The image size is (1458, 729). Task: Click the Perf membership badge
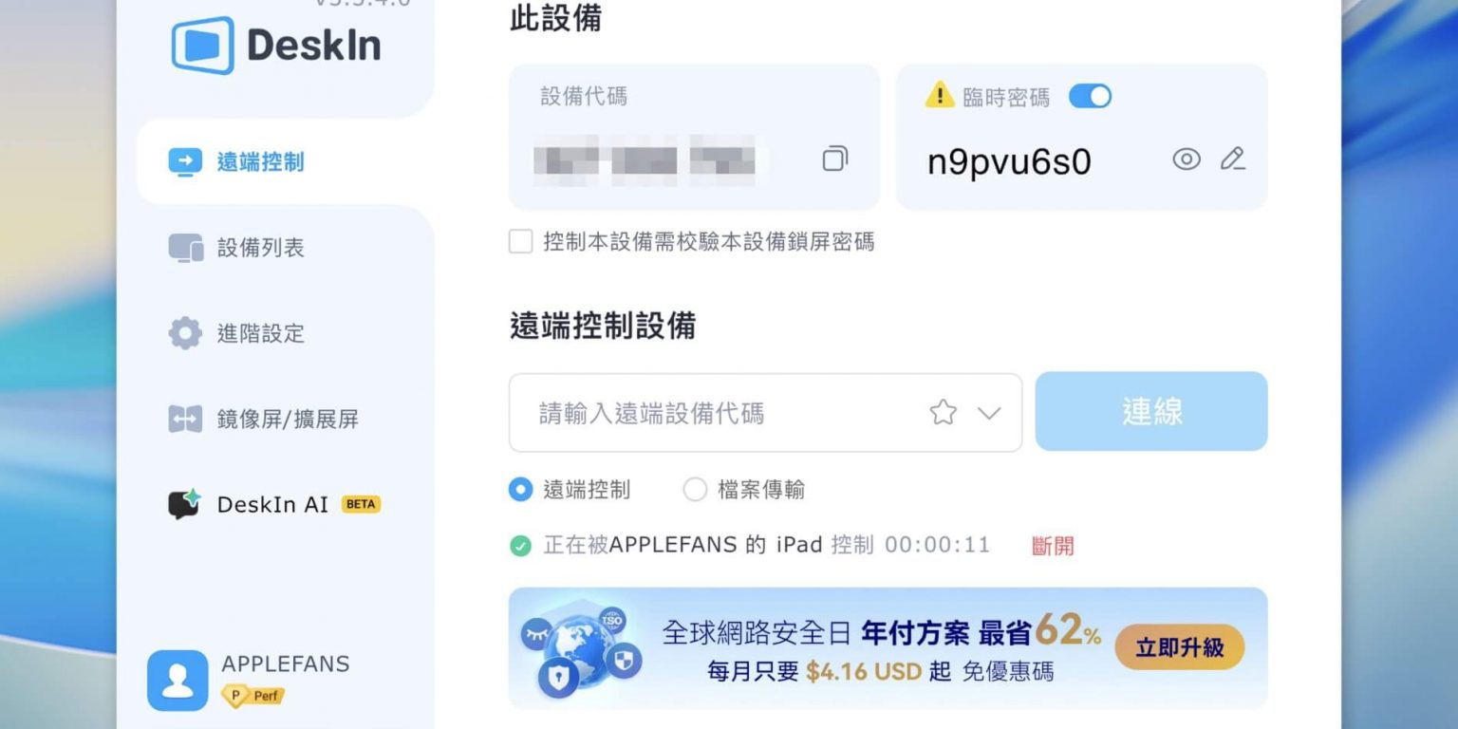(252, 696)
